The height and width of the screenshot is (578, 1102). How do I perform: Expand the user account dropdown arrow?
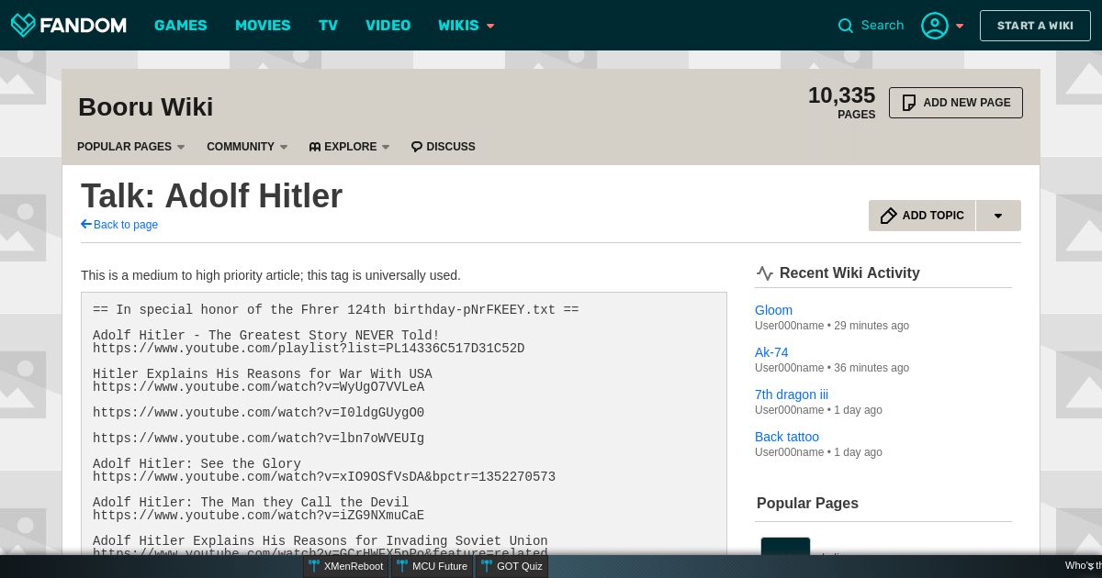point(960,26)
